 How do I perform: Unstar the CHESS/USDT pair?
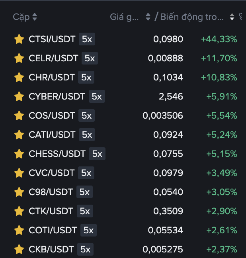19,154
